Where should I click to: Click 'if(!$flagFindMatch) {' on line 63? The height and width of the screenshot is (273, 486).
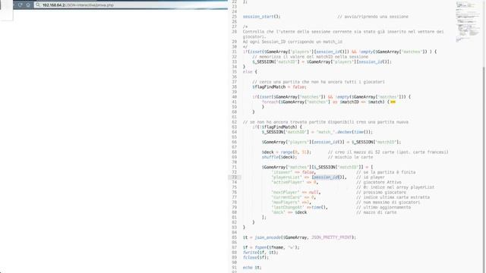[x=276, y=127]
